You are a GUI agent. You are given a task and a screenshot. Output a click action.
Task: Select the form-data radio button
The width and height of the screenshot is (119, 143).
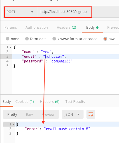pos(27,39)
